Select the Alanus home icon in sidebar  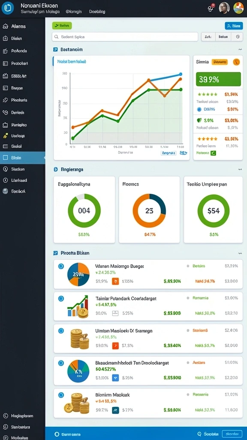(x=5, y=26)
